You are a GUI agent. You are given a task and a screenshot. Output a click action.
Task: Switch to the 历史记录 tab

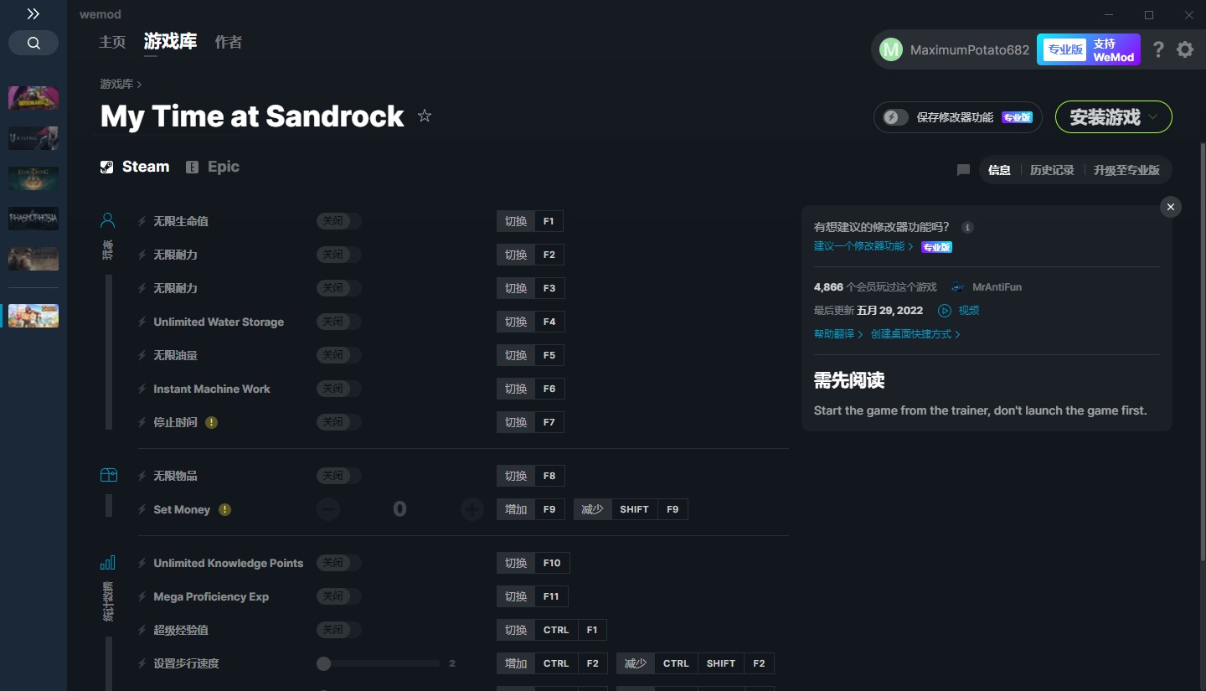[1052, 170]
